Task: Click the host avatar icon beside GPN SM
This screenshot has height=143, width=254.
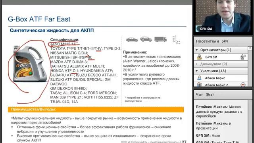Action: click(x=199, y=57)
